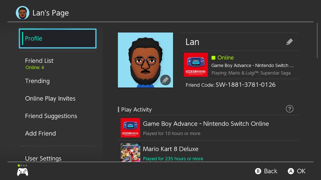Click the small avatar in Lan's Page header
The height and width of the screenshot is (180, 321).
(x=22, y=13)
